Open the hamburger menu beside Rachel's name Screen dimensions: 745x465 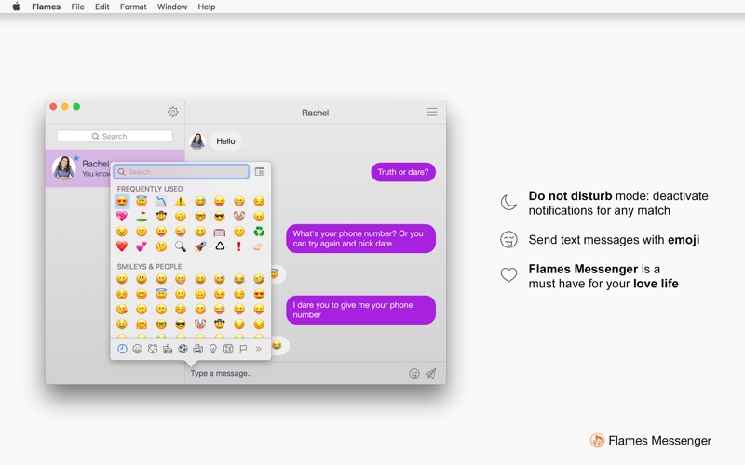pyautogui.click(x=431, y=112)
